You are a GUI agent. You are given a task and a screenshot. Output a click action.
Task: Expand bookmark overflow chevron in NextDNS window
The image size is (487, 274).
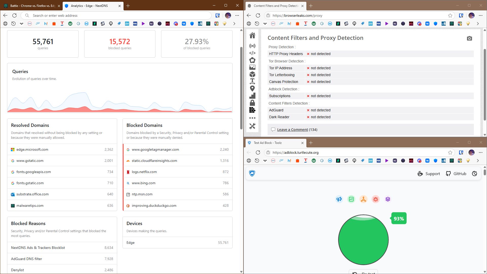click(x=234, y=24)
